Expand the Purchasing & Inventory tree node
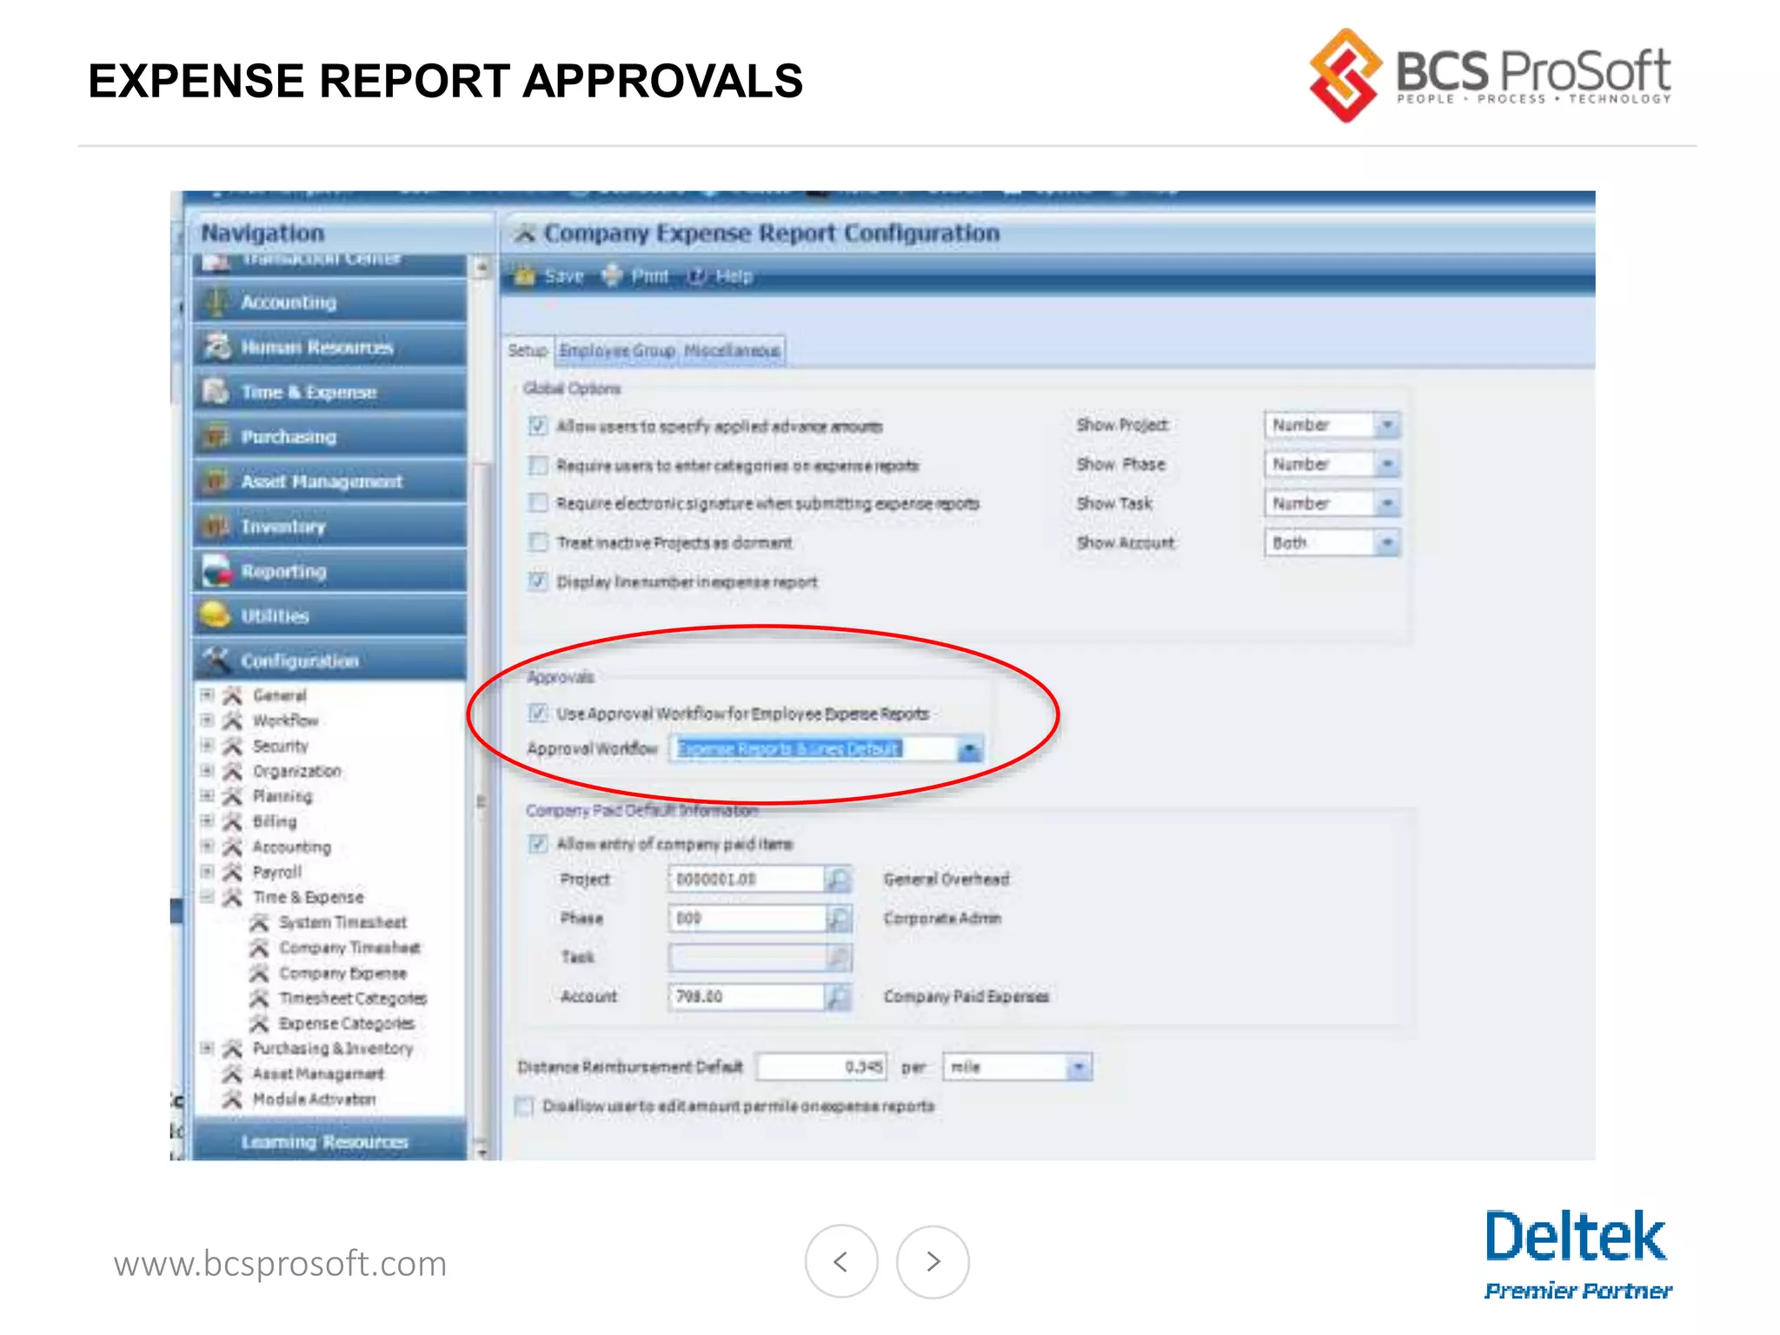The height and width of the screenshot is (1335, 1780). 207,1048
